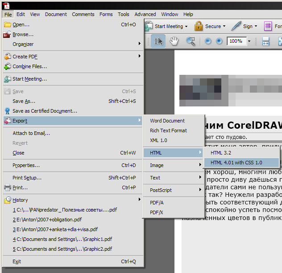Click the History folder clock icon
The width and height of the screenshot is (282, 273).
tap(8, 200)
